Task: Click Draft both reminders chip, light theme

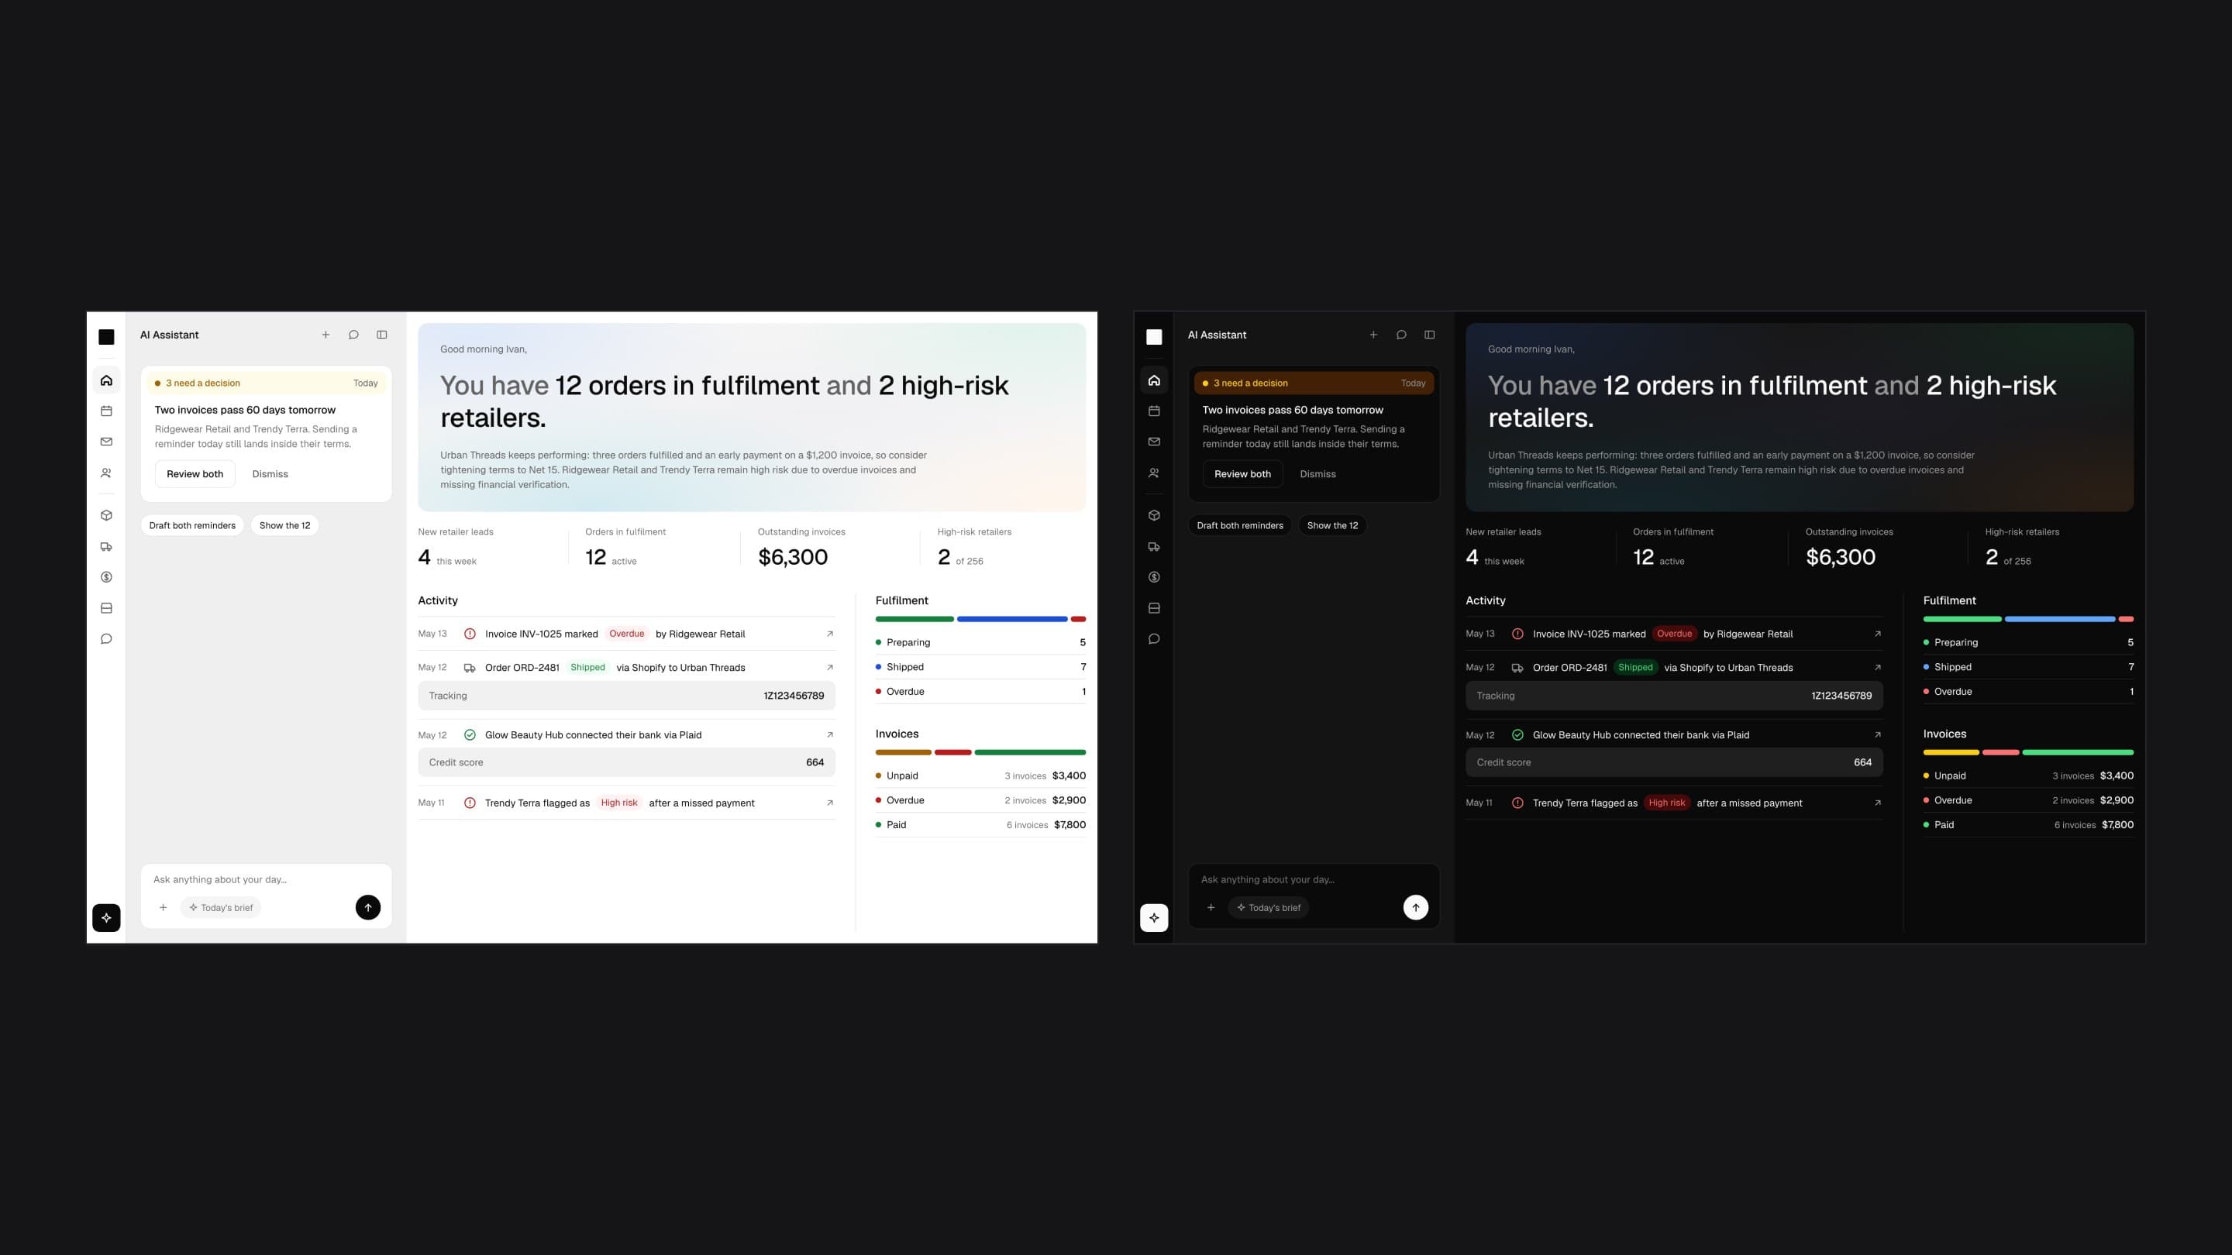Action: click(192, 525)
